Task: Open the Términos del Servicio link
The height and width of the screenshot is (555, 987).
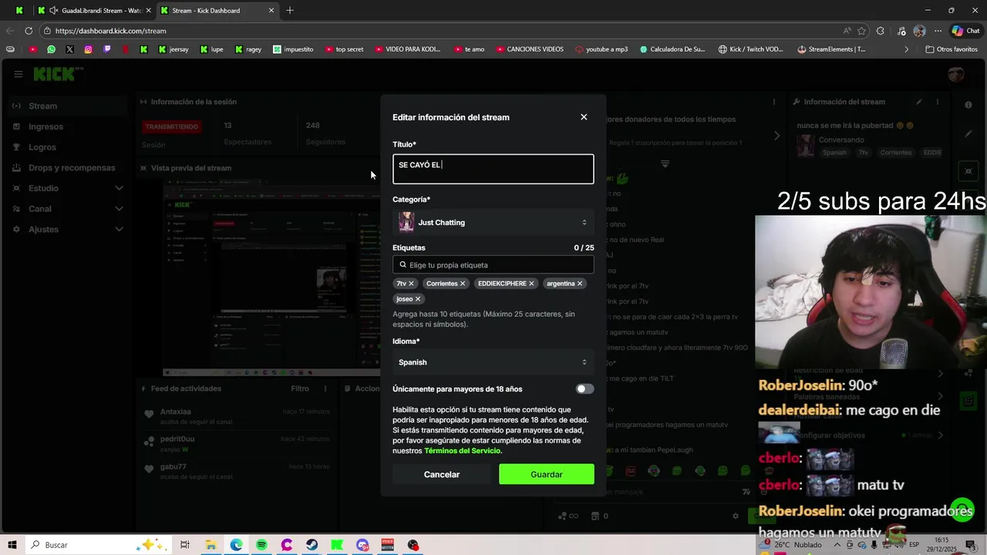Action: coord(462,451)
